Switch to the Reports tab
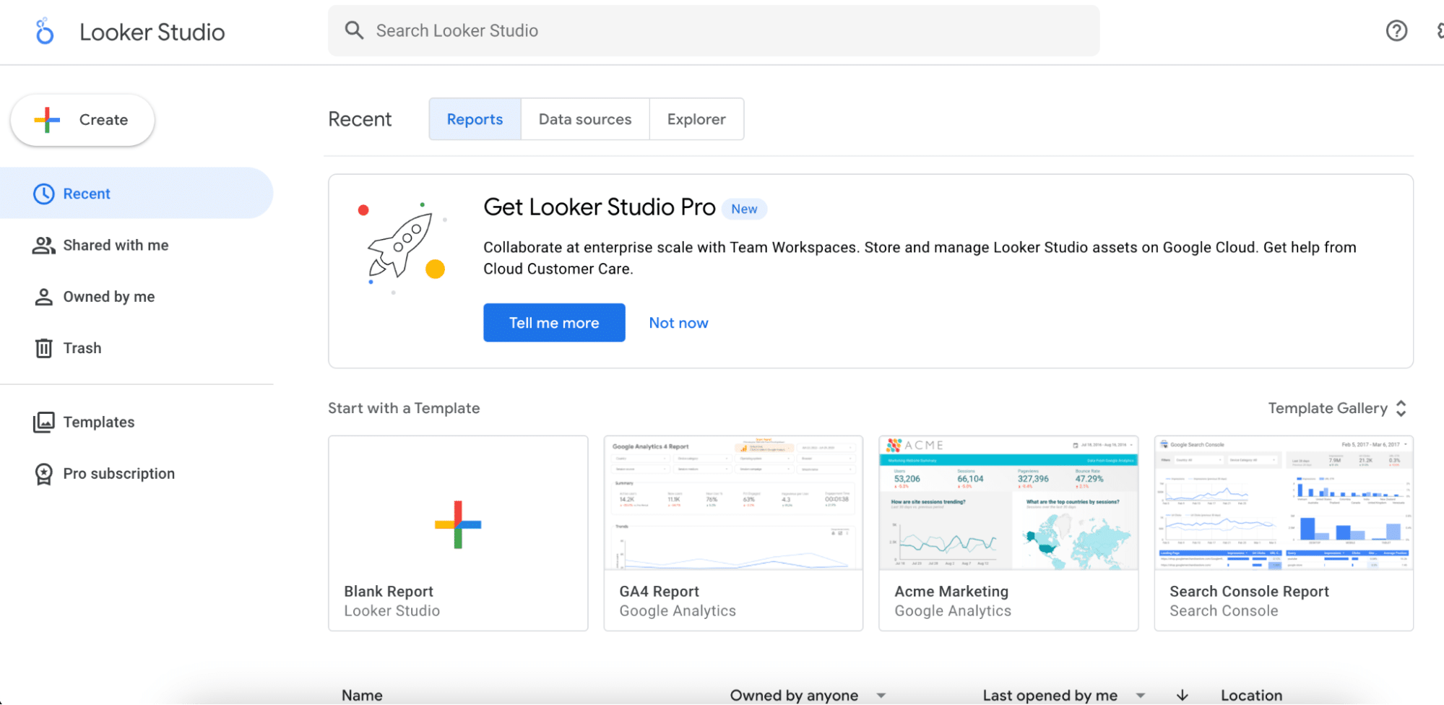 (475, 119)
